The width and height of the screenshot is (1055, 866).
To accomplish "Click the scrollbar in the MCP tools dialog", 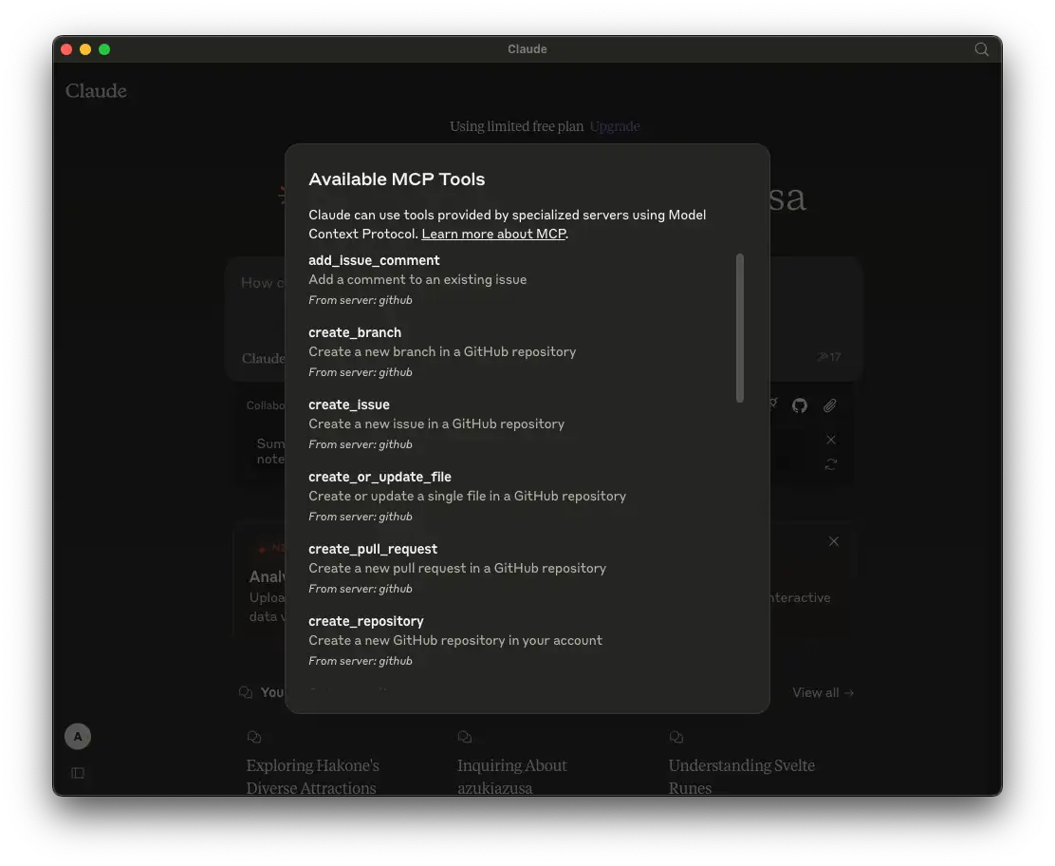I will point(740,328).
